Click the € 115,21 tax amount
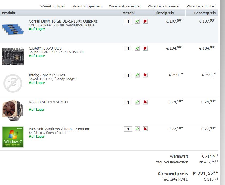The width and height of the screenshot is (225, 185). tap(211, 179)
